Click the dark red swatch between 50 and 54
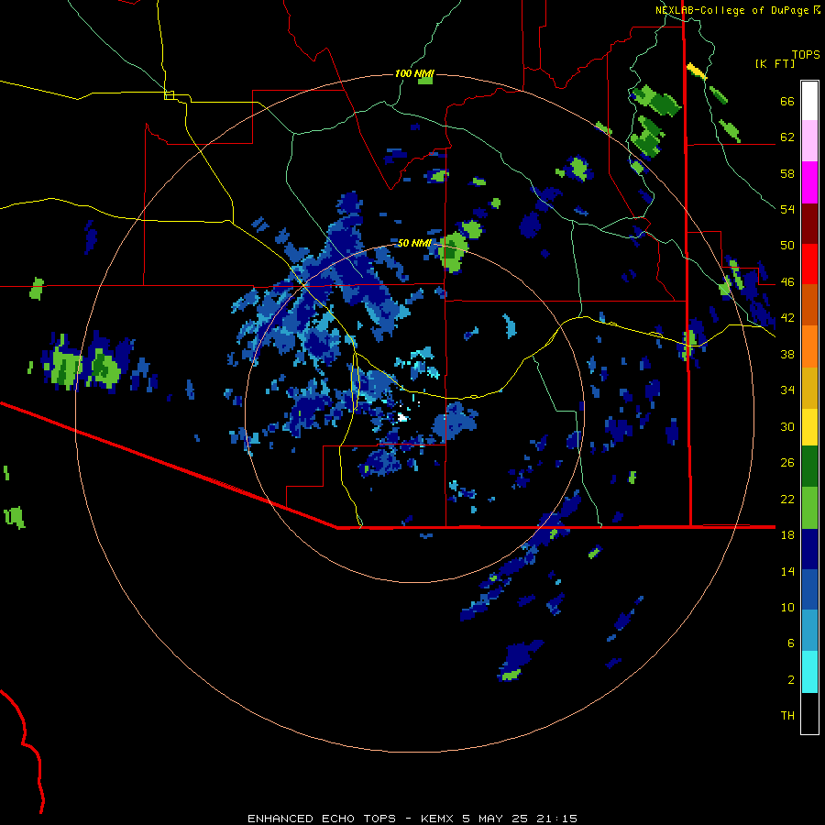This screenshot has height=825, width=825. [x=809, y=224]
